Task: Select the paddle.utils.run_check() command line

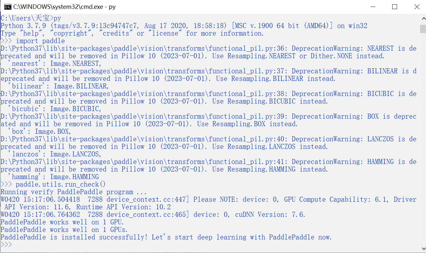Action: tap(54, 184)
